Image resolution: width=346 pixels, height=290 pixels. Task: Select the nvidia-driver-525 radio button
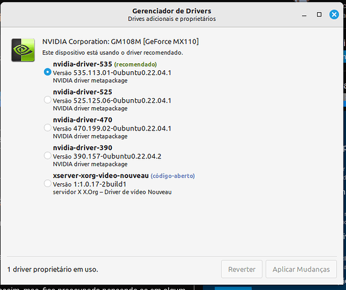click(48, 100)
